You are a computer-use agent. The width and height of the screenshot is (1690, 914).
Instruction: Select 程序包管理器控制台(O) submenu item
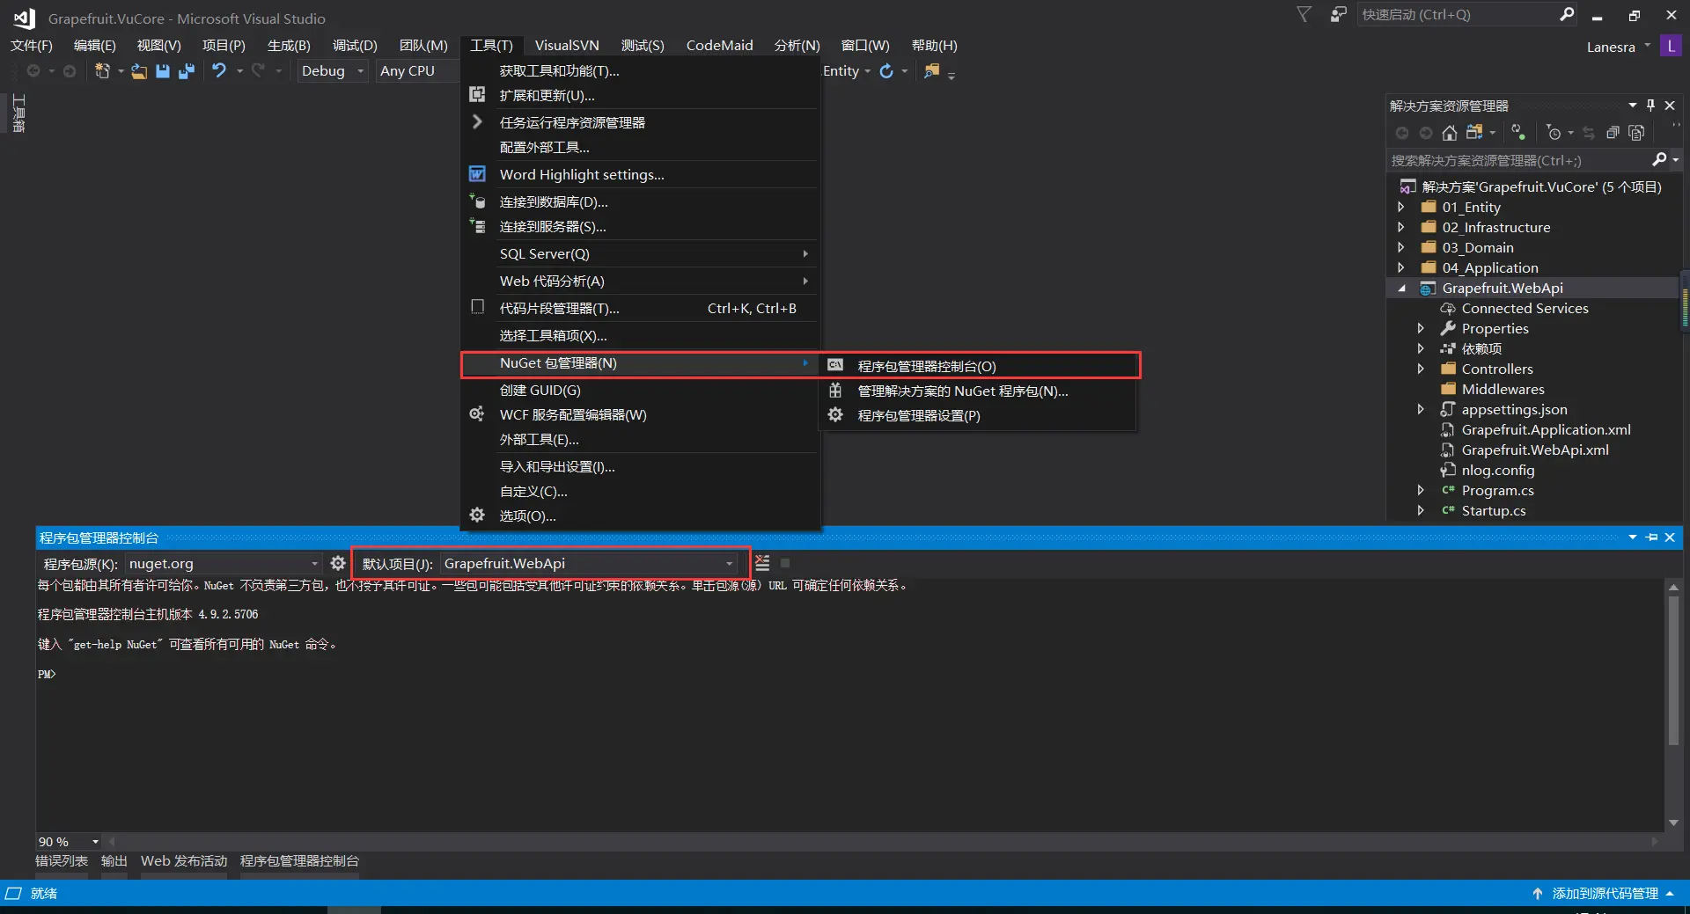pyautogui.click(x=978, y=366)
